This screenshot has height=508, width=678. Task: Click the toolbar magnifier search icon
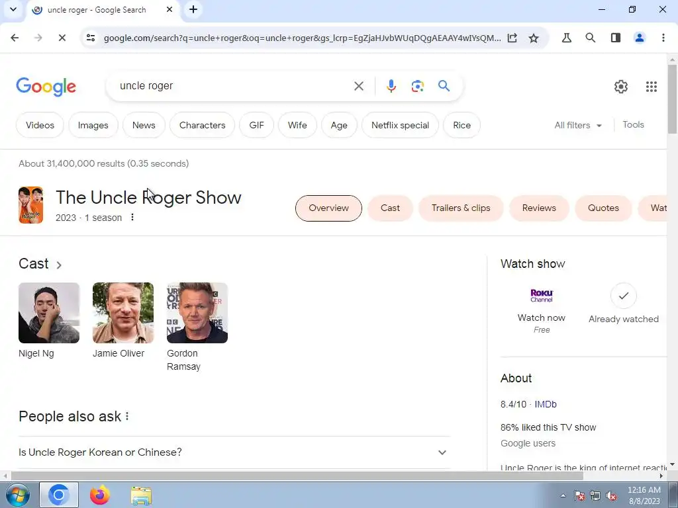[x=590, y=38]
